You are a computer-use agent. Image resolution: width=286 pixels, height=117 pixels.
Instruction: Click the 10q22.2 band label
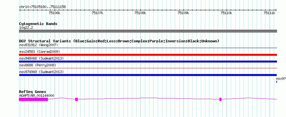[26, 28]
